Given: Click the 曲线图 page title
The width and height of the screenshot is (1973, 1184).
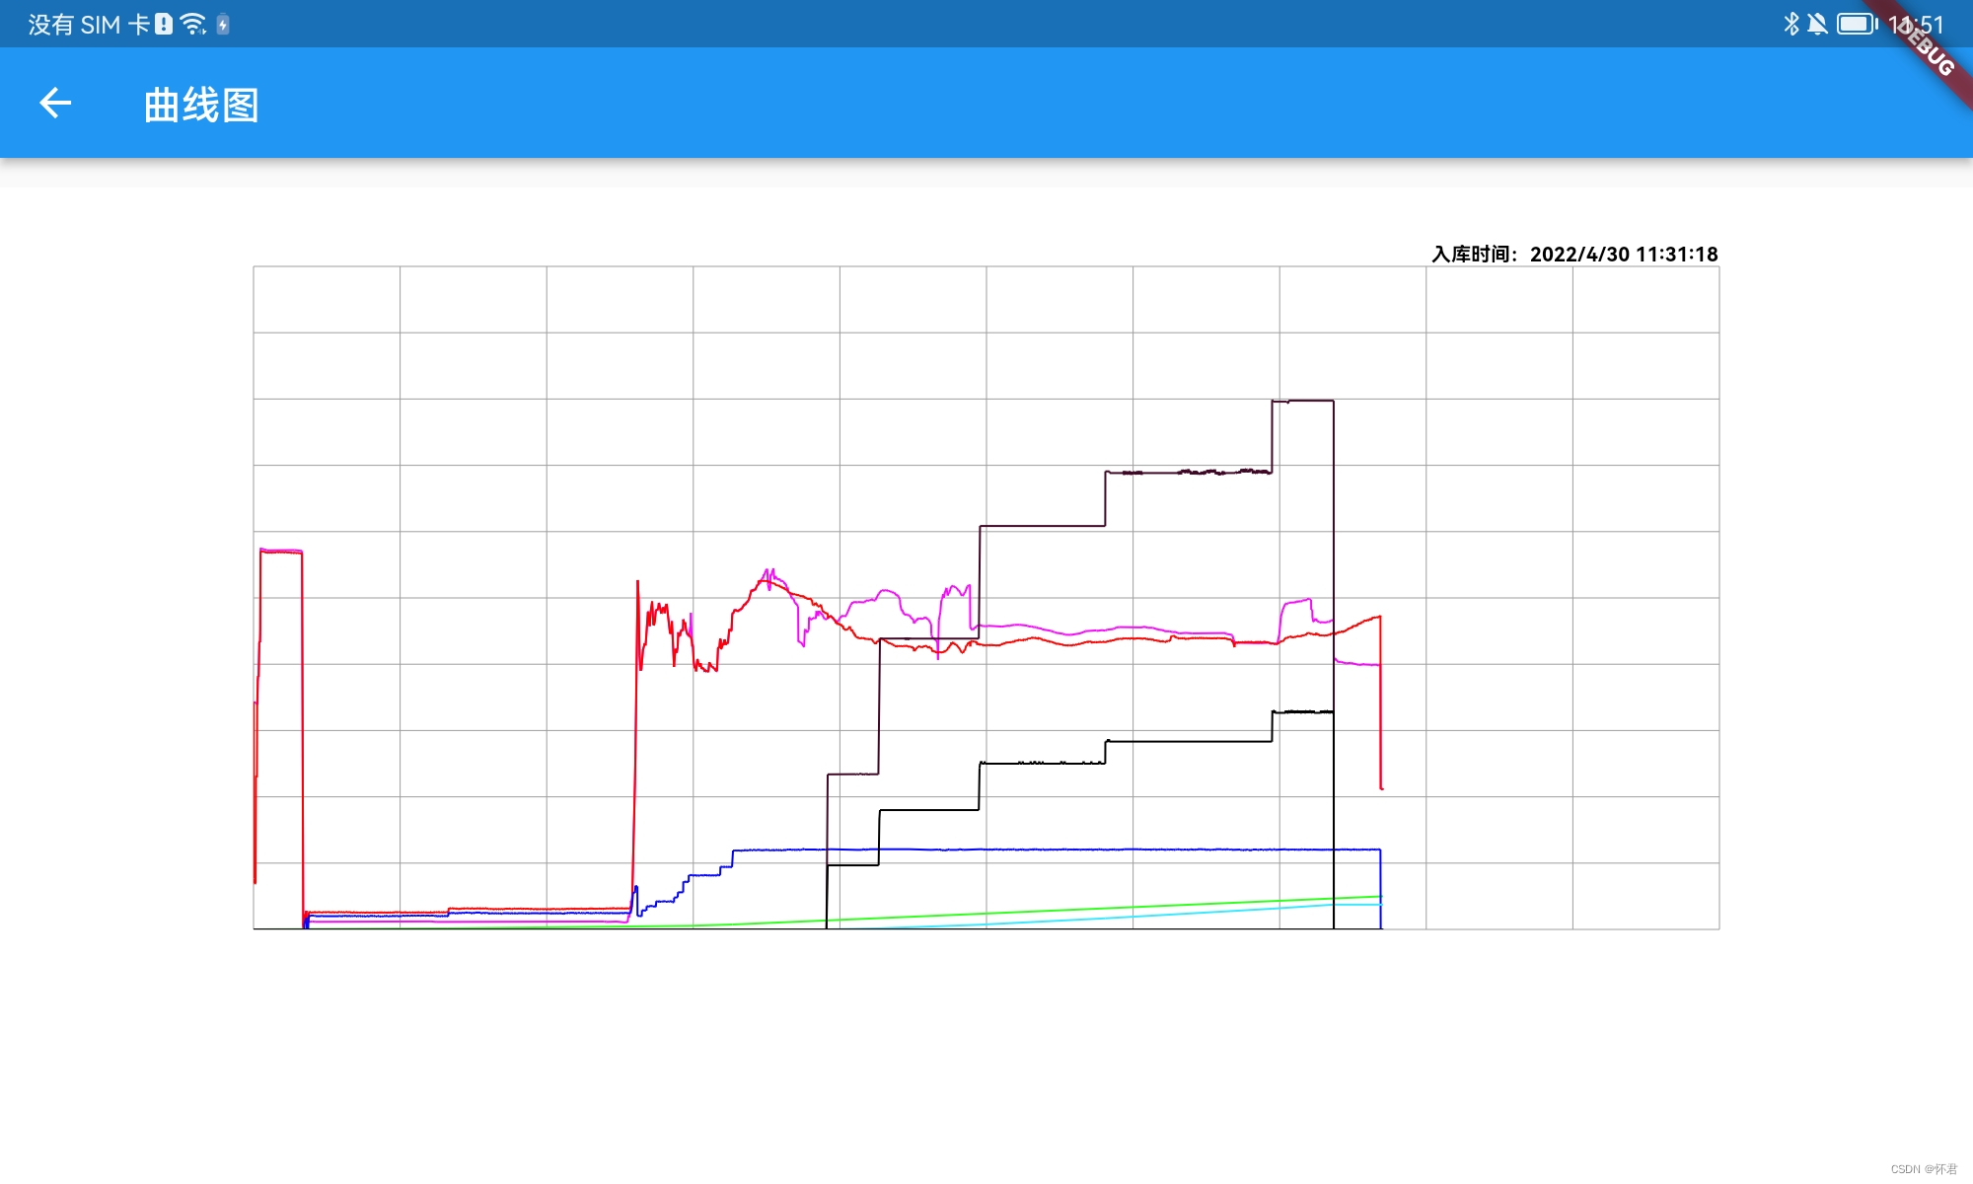Looking at the screenshot, I should (201, 105).
